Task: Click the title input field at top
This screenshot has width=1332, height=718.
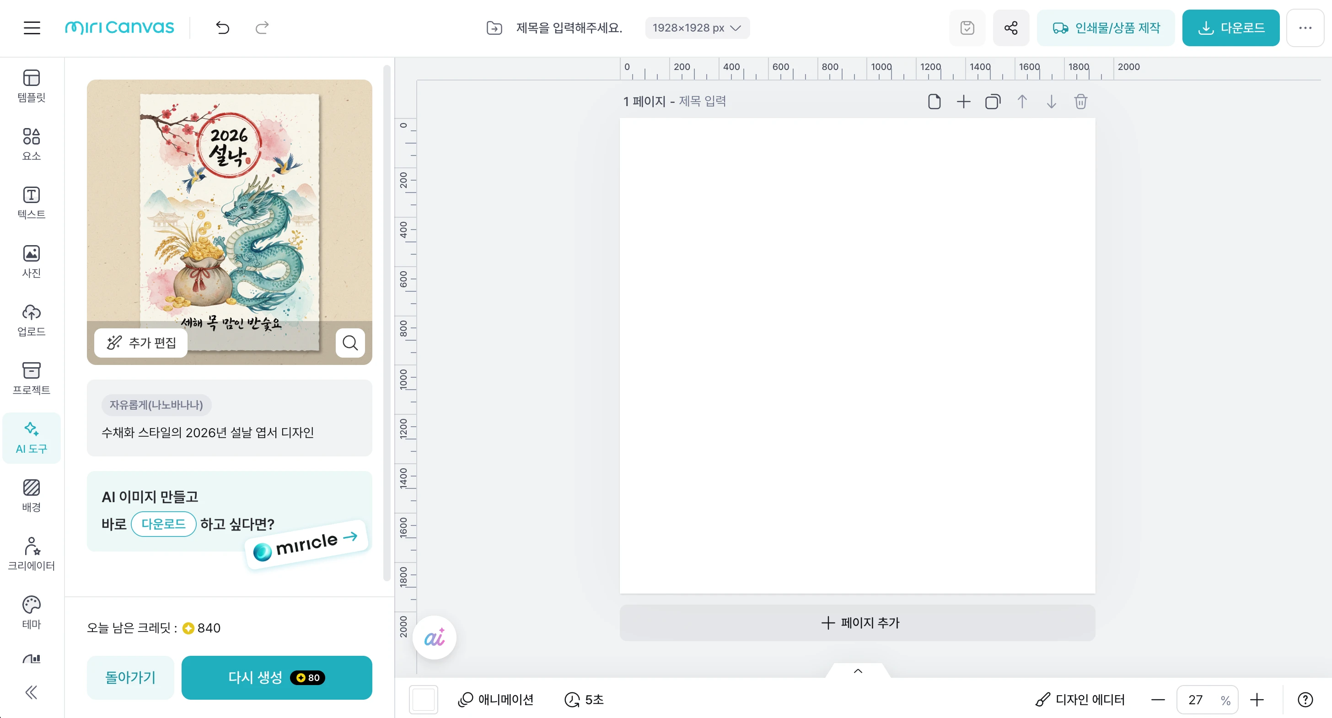Action: 569,28
